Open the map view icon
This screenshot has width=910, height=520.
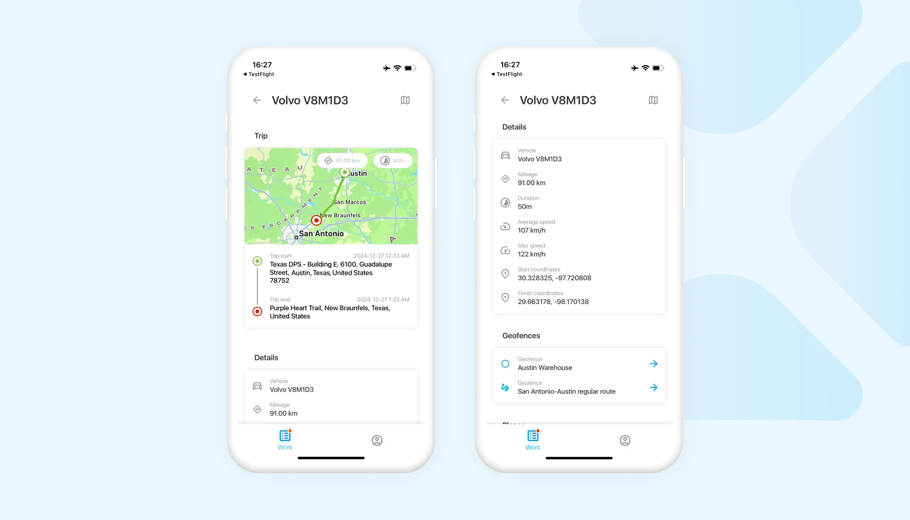(x=405, y=100)
